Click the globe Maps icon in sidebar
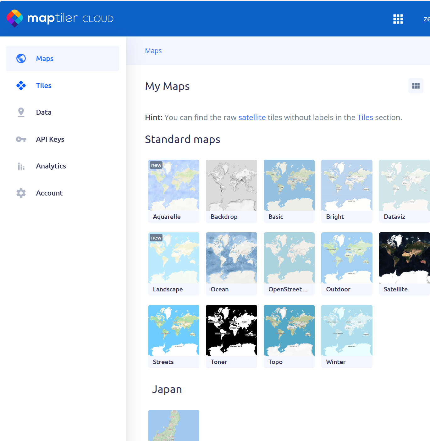 coord(21,58)
